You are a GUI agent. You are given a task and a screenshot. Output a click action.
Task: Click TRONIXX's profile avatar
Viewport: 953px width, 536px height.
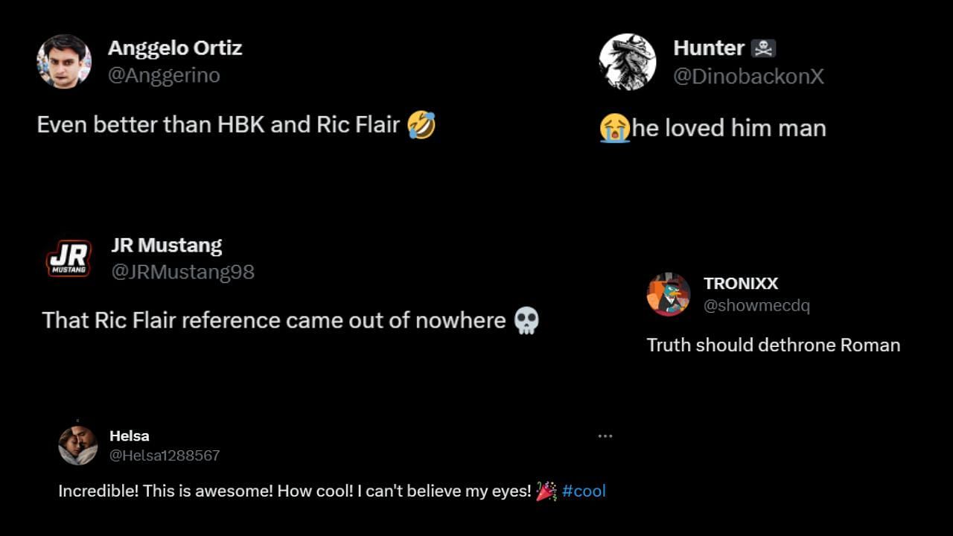pos(669,294)
